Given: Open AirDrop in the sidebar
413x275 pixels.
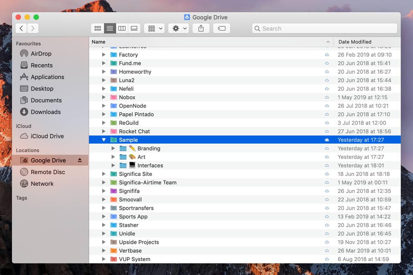Looking at the screenshot, I should 50,54.
